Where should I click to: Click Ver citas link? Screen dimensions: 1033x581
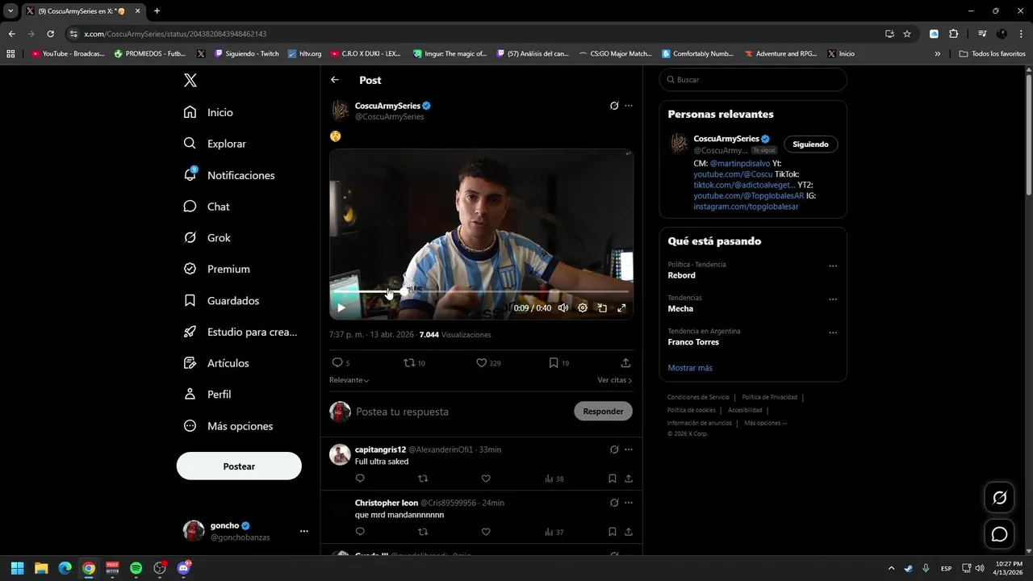(615, 380)
